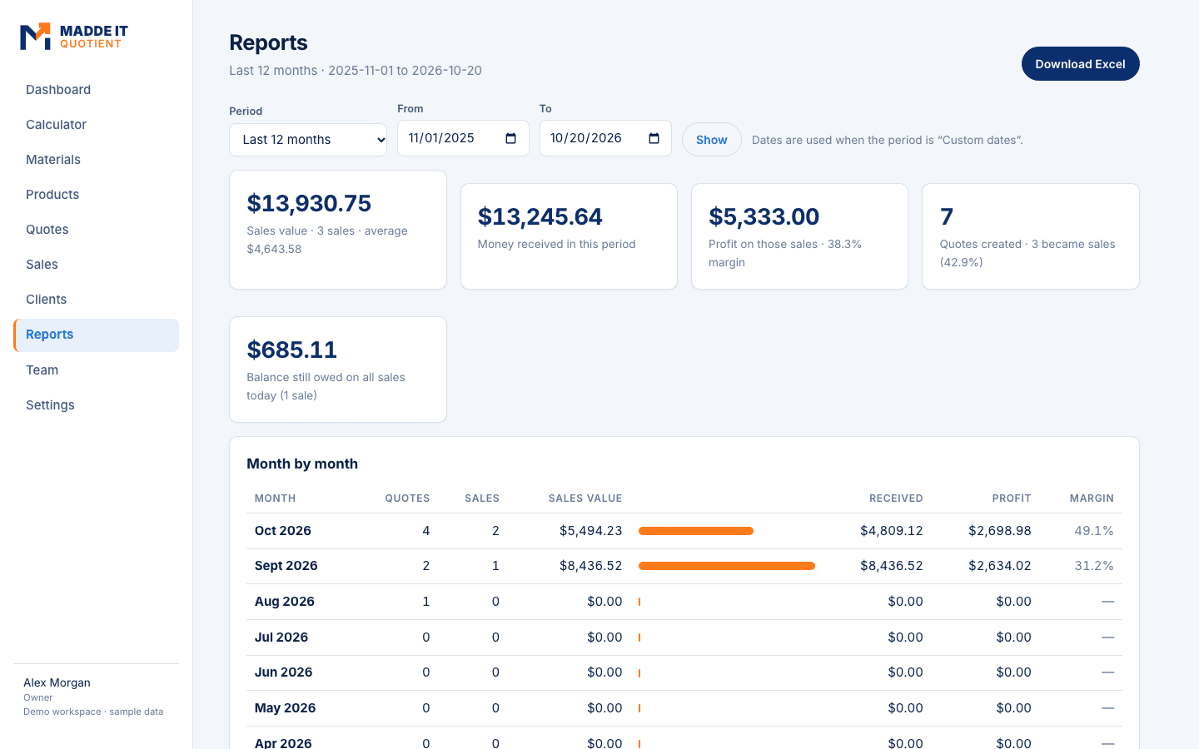Click the $4,809.12 received cell

click(x=892, y=531)
